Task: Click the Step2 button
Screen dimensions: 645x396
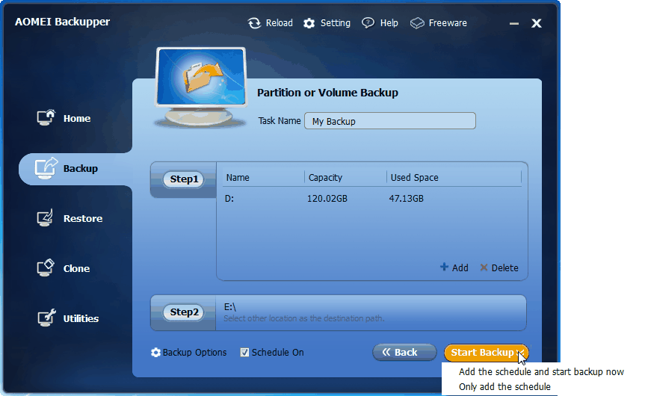Action: (x=184, y=312)
